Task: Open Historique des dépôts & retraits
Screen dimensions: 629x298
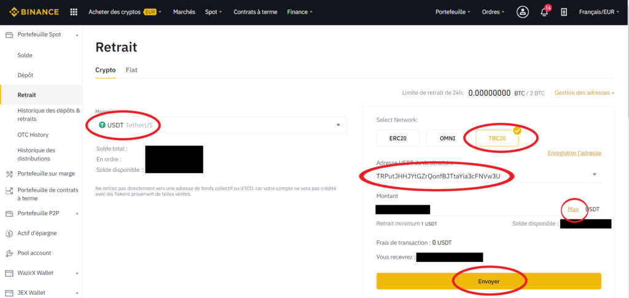Action: 49,115
